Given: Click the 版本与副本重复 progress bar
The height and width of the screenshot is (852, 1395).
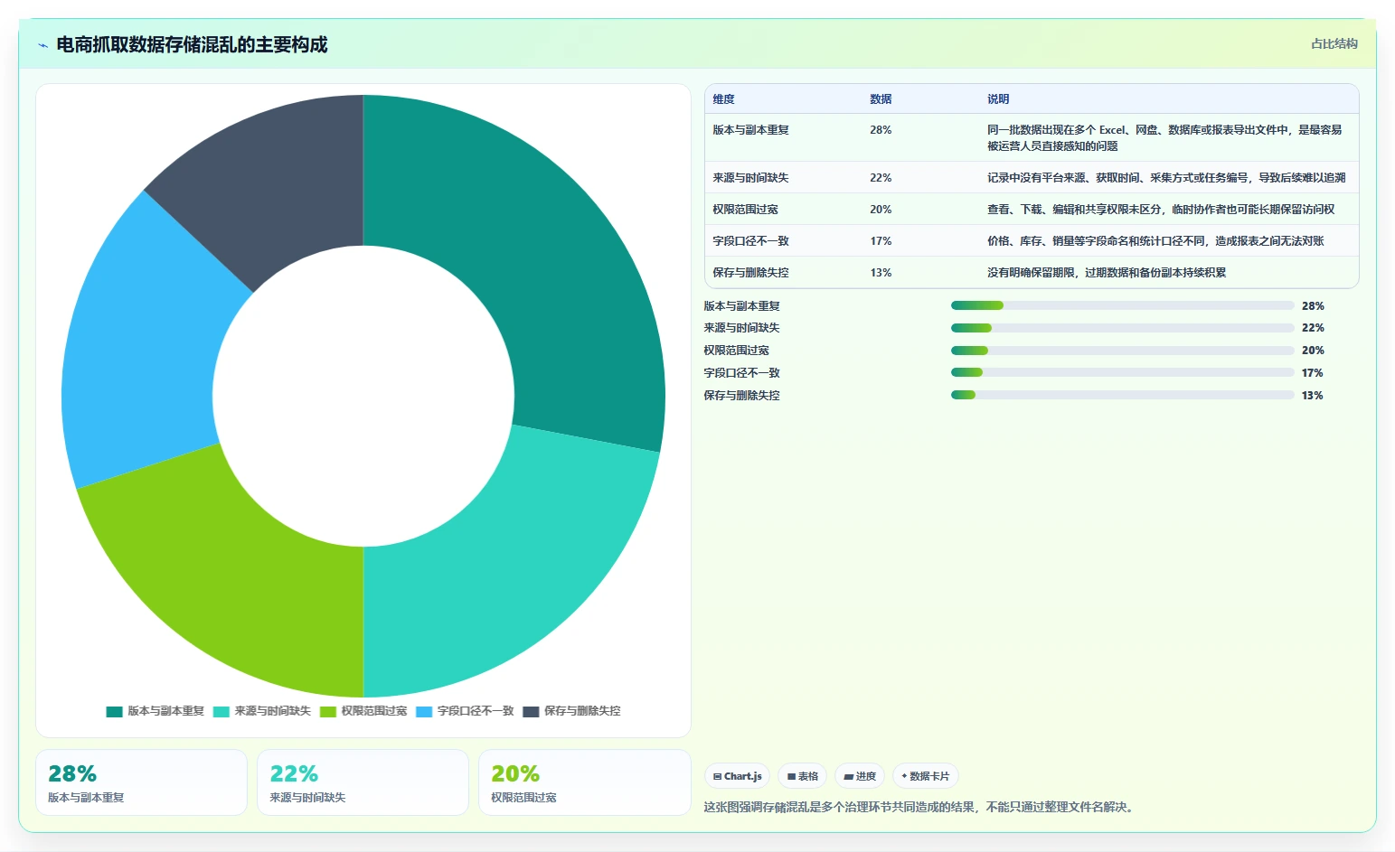Looking at the screenshot, I should tap(1122, 305).
